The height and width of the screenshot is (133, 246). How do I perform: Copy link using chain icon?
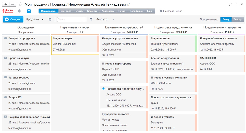pos(230,4)
